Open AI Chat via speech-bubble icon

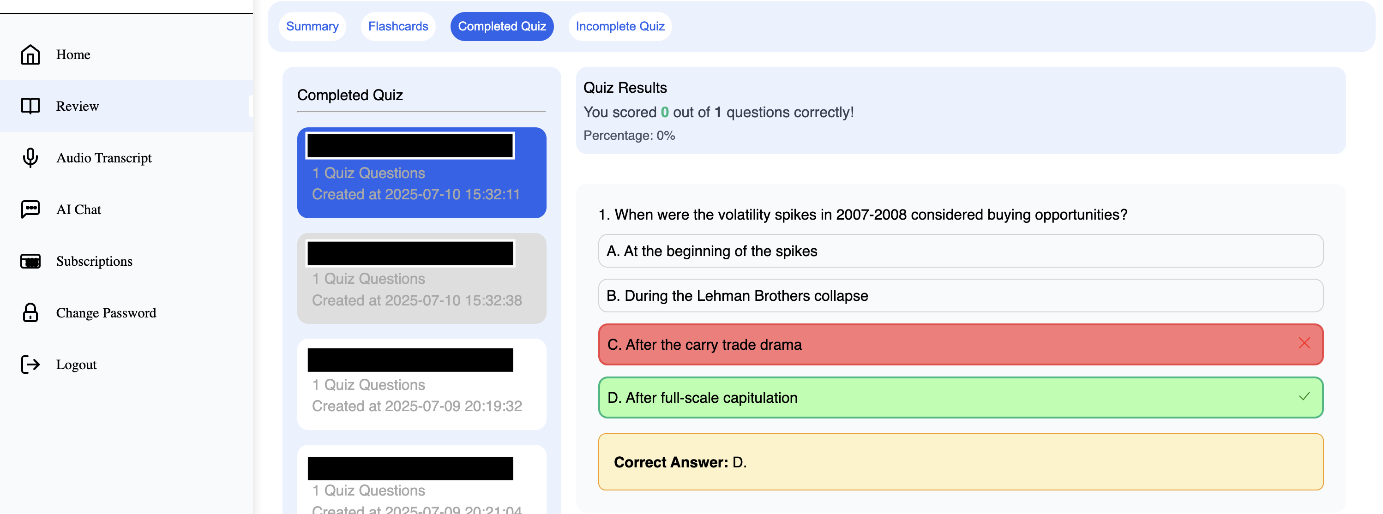tap(30, 209)
